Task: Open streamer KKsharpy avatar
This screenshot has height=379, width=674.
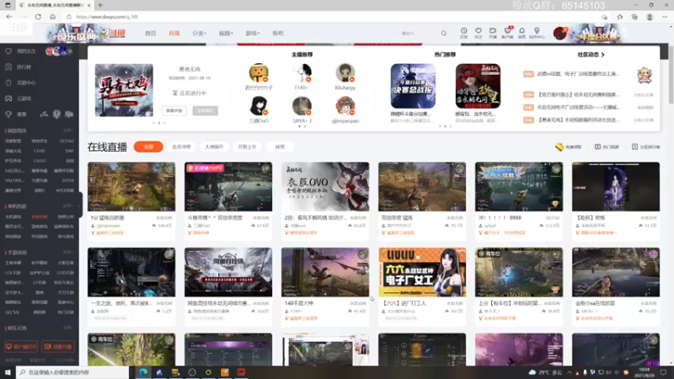Action: click(345, 73)
